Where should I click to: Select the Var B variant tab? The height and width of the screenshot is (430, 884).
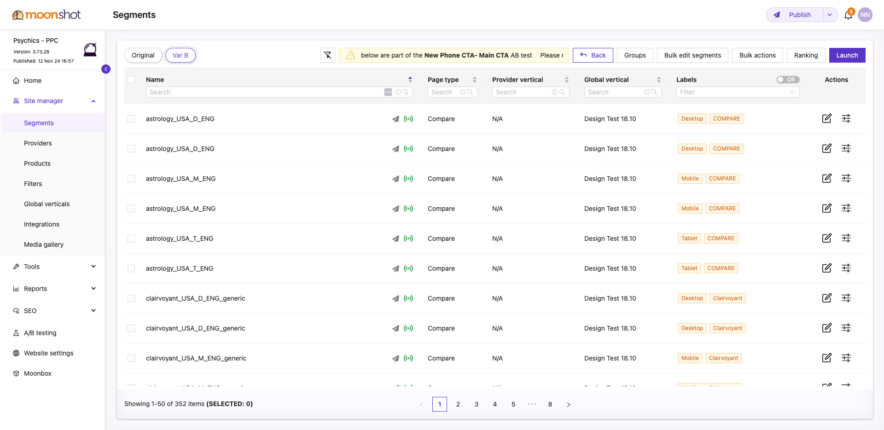(x=180, y=55)
